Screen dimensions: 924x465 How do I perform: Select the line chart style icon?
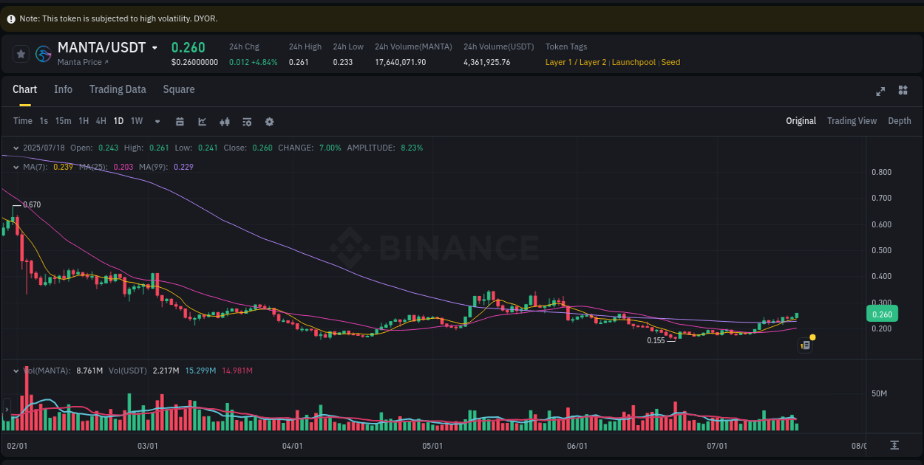point(202,121)
